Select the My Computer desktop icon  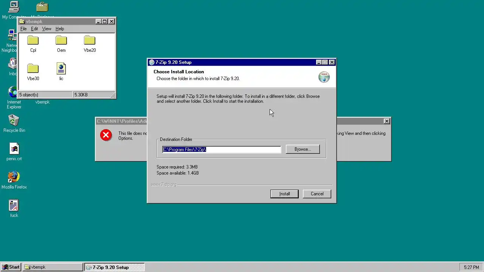[x=14, y=7]
